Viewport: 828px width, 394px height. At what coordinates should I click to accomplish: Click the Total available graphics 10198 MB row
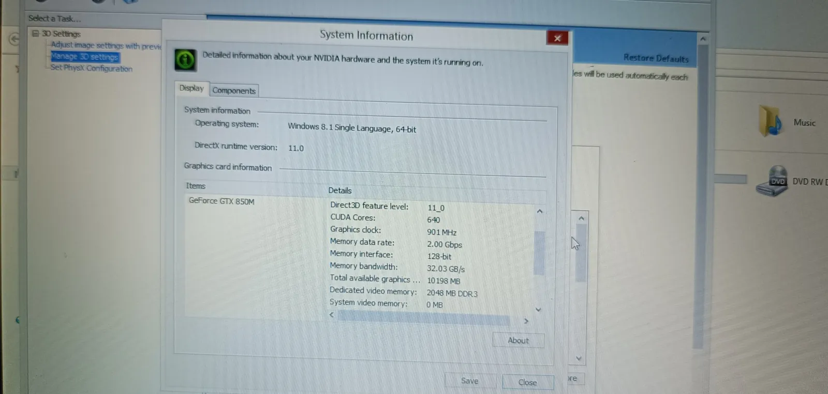pos(395,279)
